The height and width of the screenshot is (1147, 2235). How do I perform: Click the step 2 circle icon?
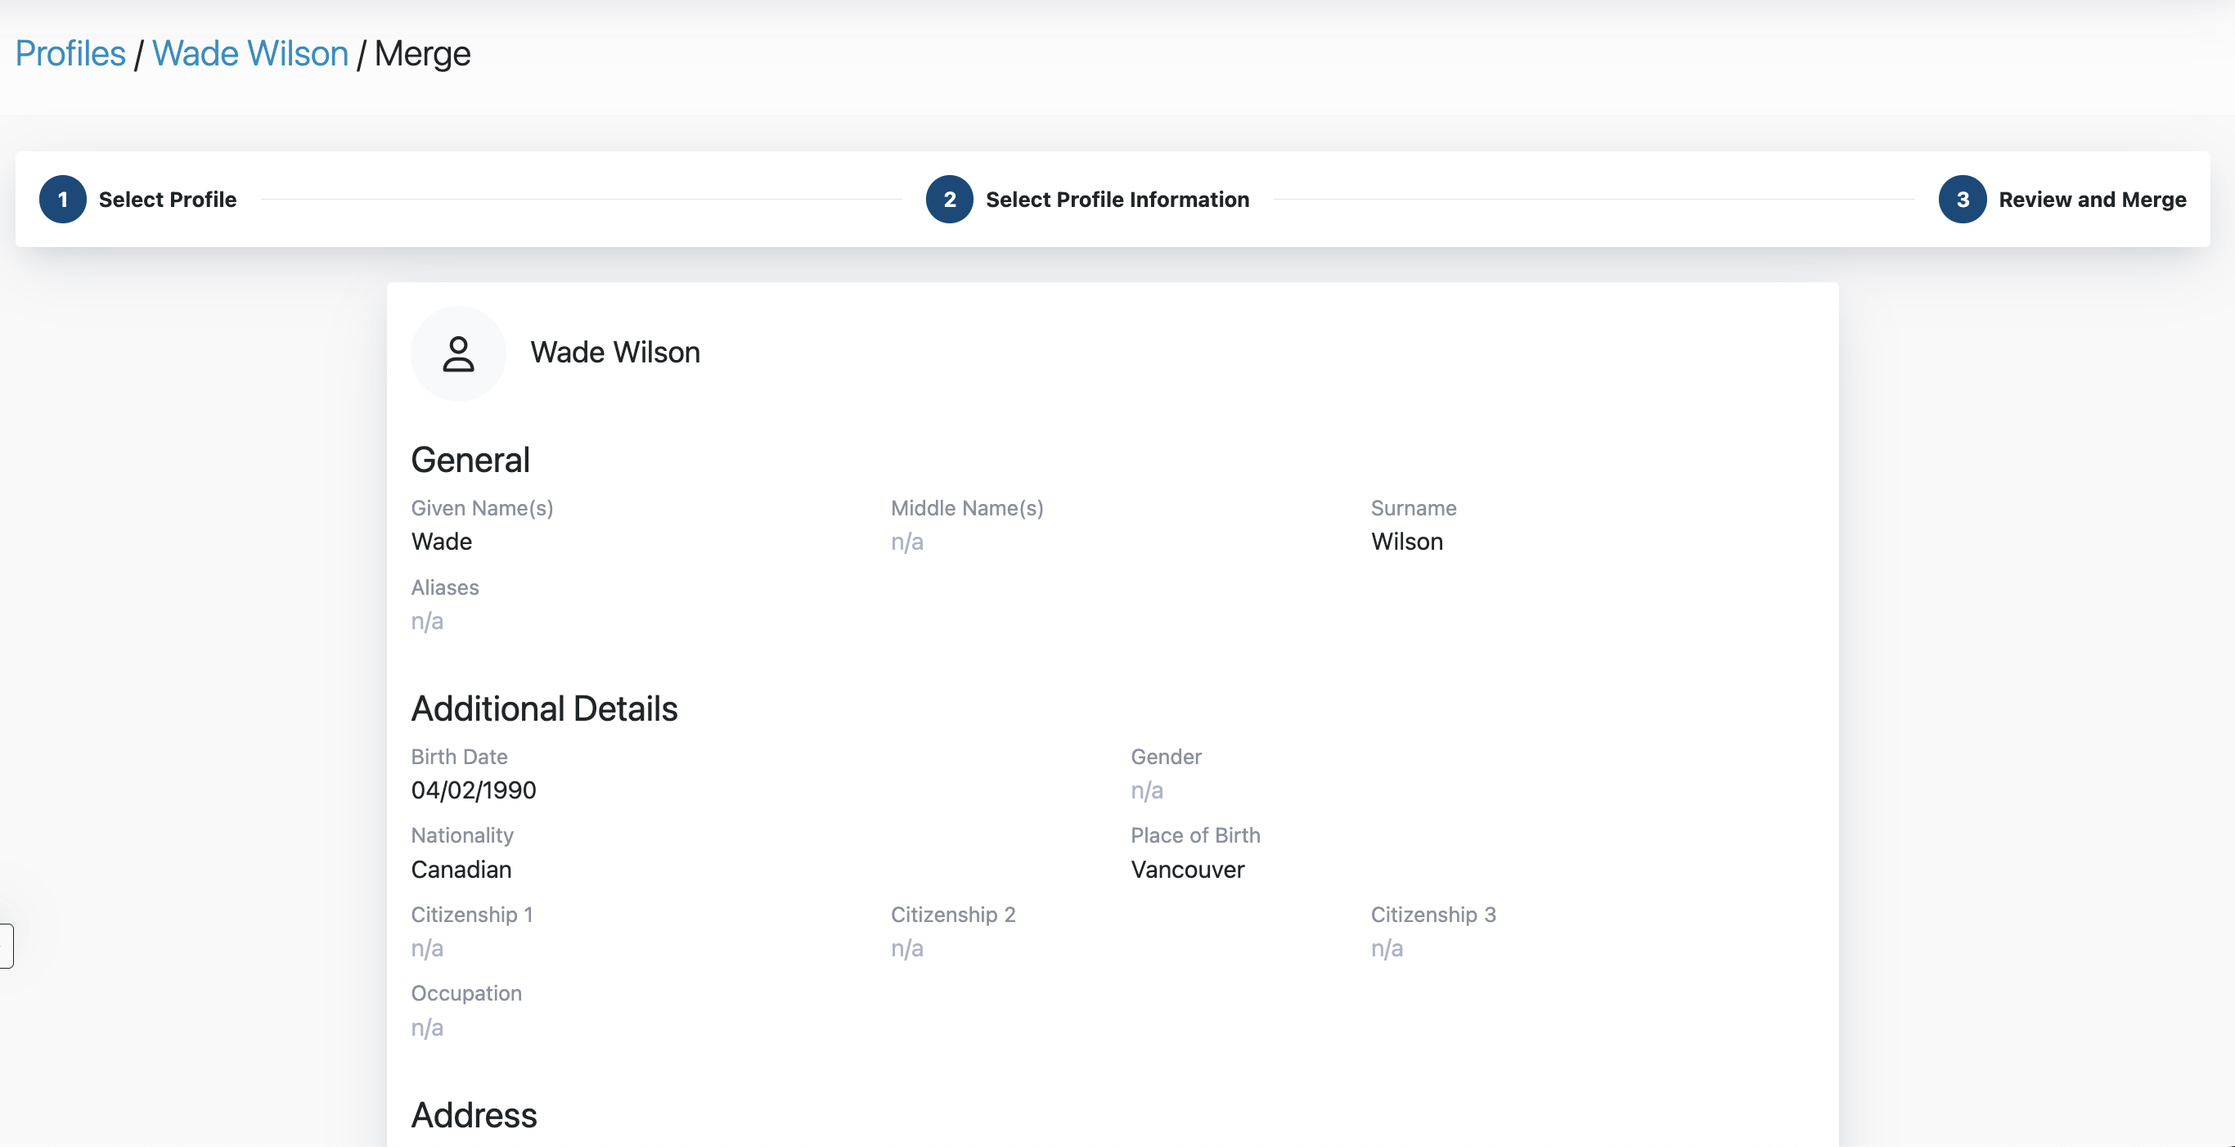949,200
